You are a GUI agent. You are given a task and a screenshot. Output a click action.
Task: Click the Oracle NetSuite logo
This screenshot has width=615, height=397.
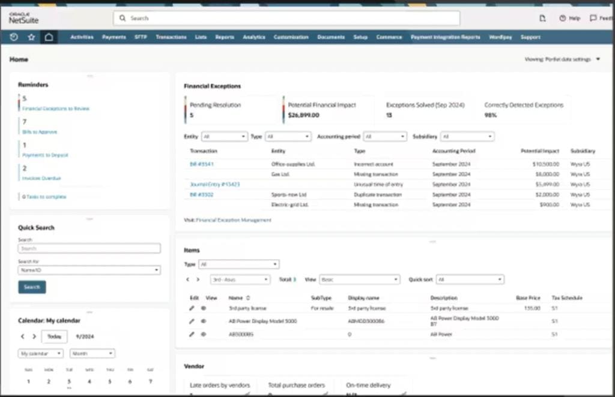tap(23, 18)
